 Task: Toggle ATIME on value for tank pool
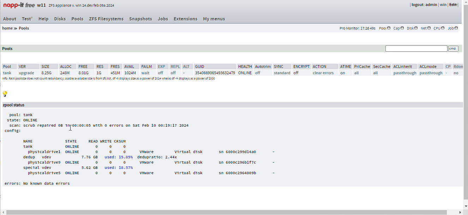342,73
